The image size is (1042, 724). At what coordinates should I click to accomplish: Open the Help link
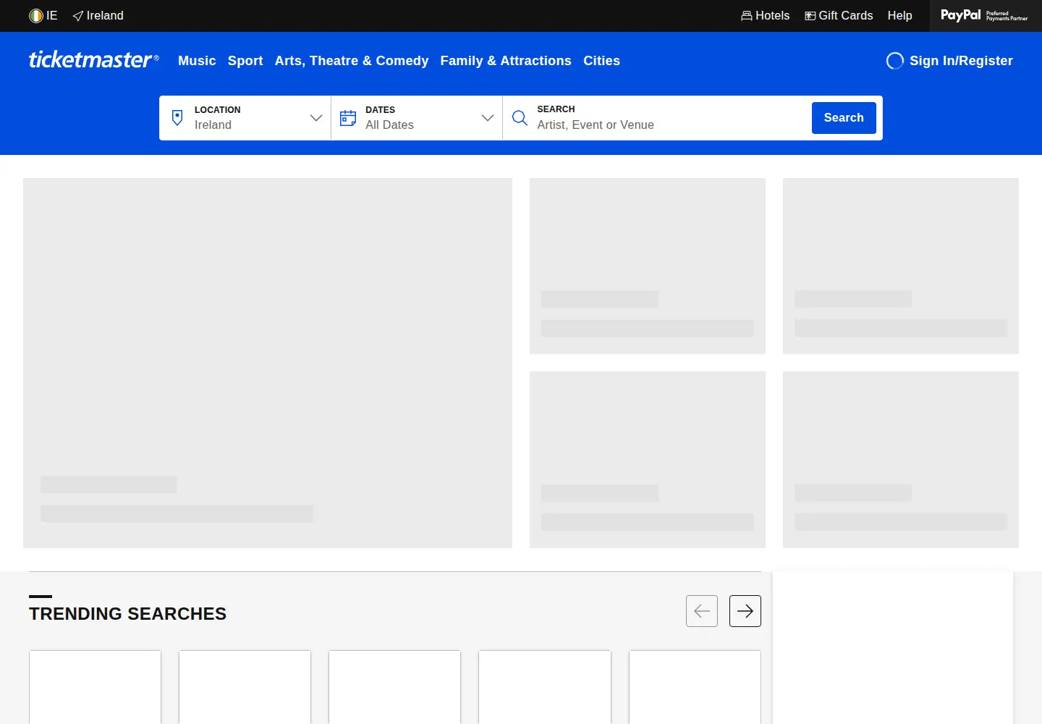coord(900,16)
